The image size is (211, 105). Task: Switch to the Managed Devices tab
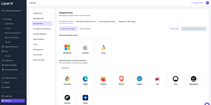(x=66, y=21)
